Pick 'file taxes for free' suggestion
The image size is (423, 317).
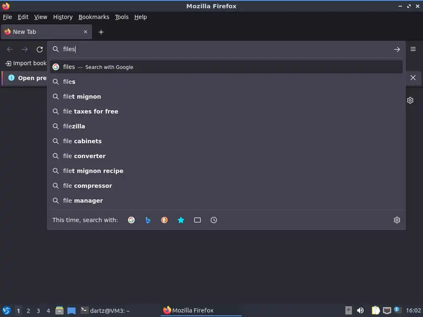(226, 111)
